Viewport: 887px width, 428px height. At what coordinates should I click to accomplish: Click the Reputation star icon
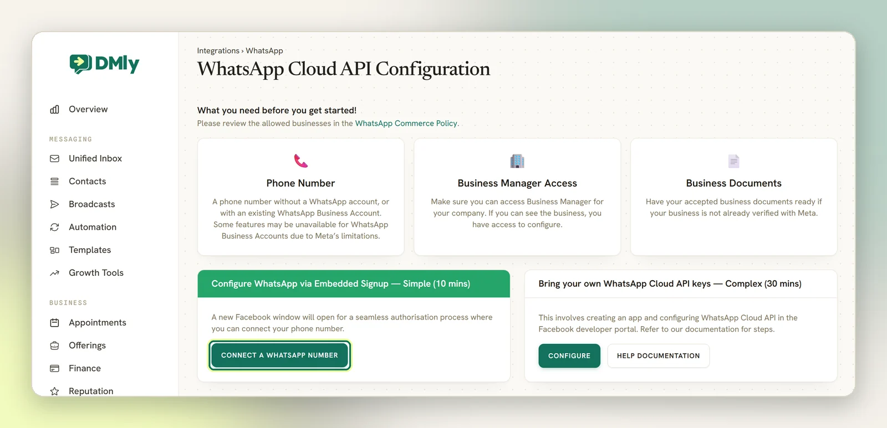[54, 391]
